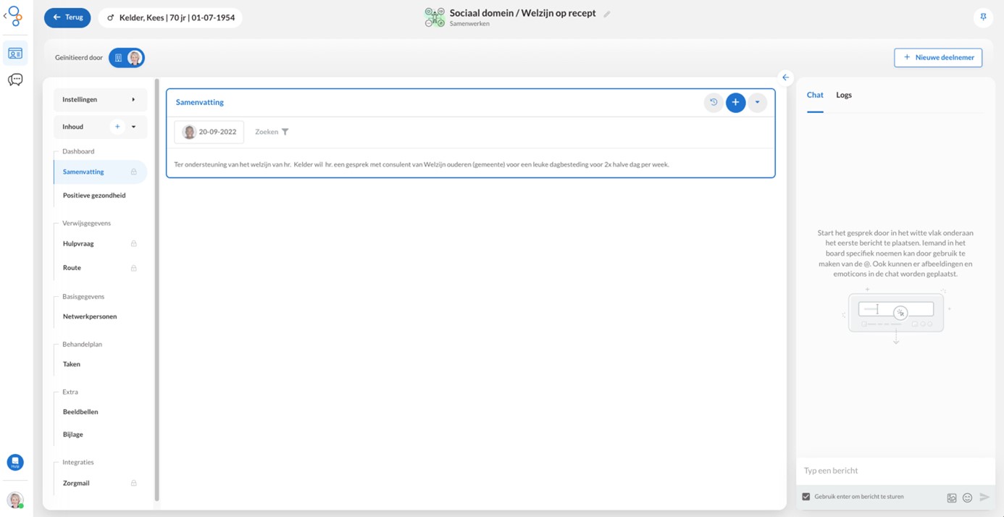Collapse chat panel with the left arrow icon

point(785,77)
